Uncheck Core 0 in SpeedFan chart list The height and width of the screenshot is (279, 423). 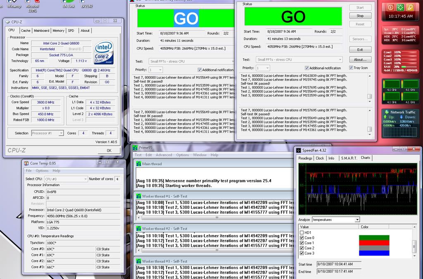[x=302, y=238]
